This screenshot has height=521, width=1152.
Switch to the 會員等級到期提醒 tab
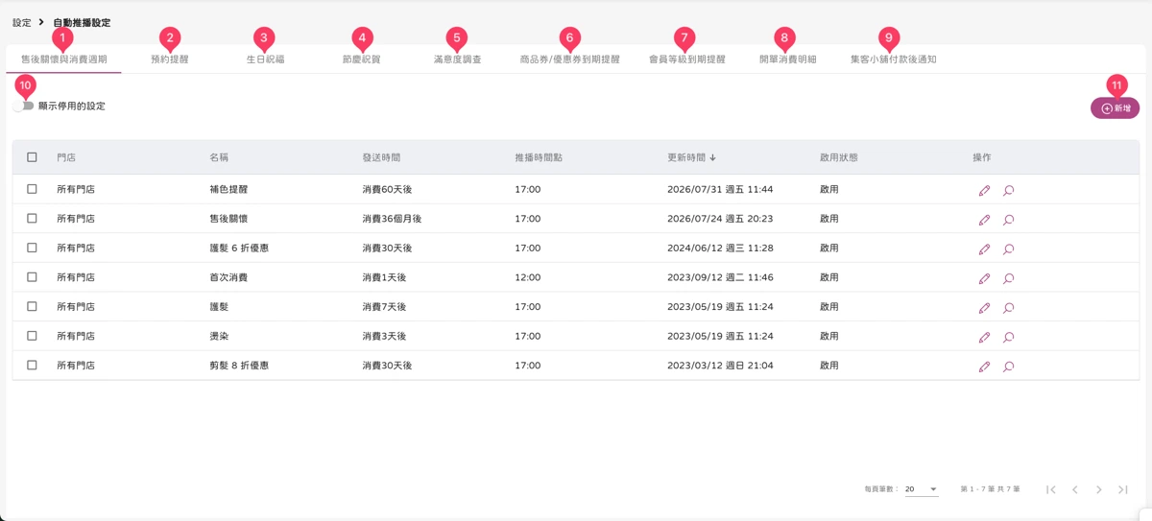pyautogui.click(x=686, y=59)
